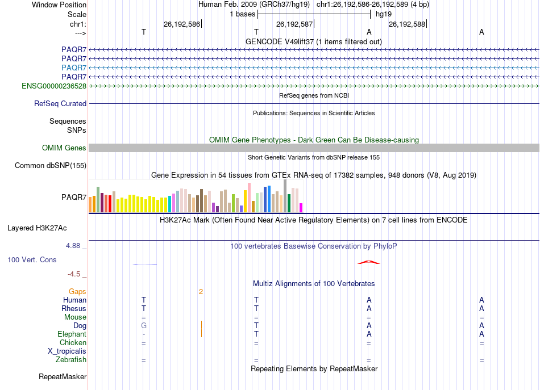Click the blue PhyloP conservation segment
Image resolution: width=540 pixels, height=390 pixels.
pyautogui.click(x=144, y=265)
